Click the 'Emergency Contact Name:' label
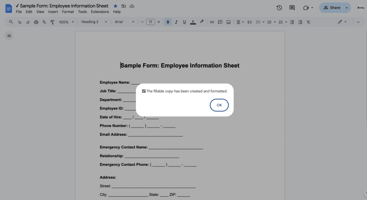 [124, 147]
